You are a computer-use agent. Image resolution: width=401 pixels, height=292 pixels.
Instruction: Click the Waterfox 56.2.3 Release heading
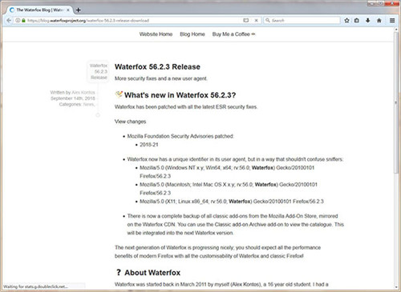(x=157, y=66)
